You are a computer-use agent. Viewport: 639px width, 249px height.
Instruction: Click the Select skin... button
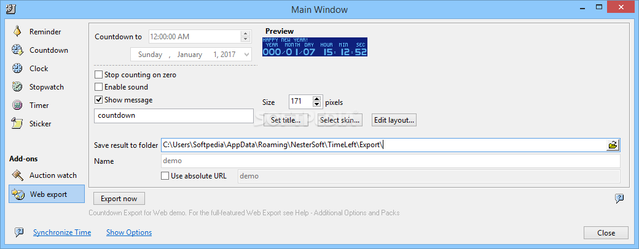[x=339, y=120]
